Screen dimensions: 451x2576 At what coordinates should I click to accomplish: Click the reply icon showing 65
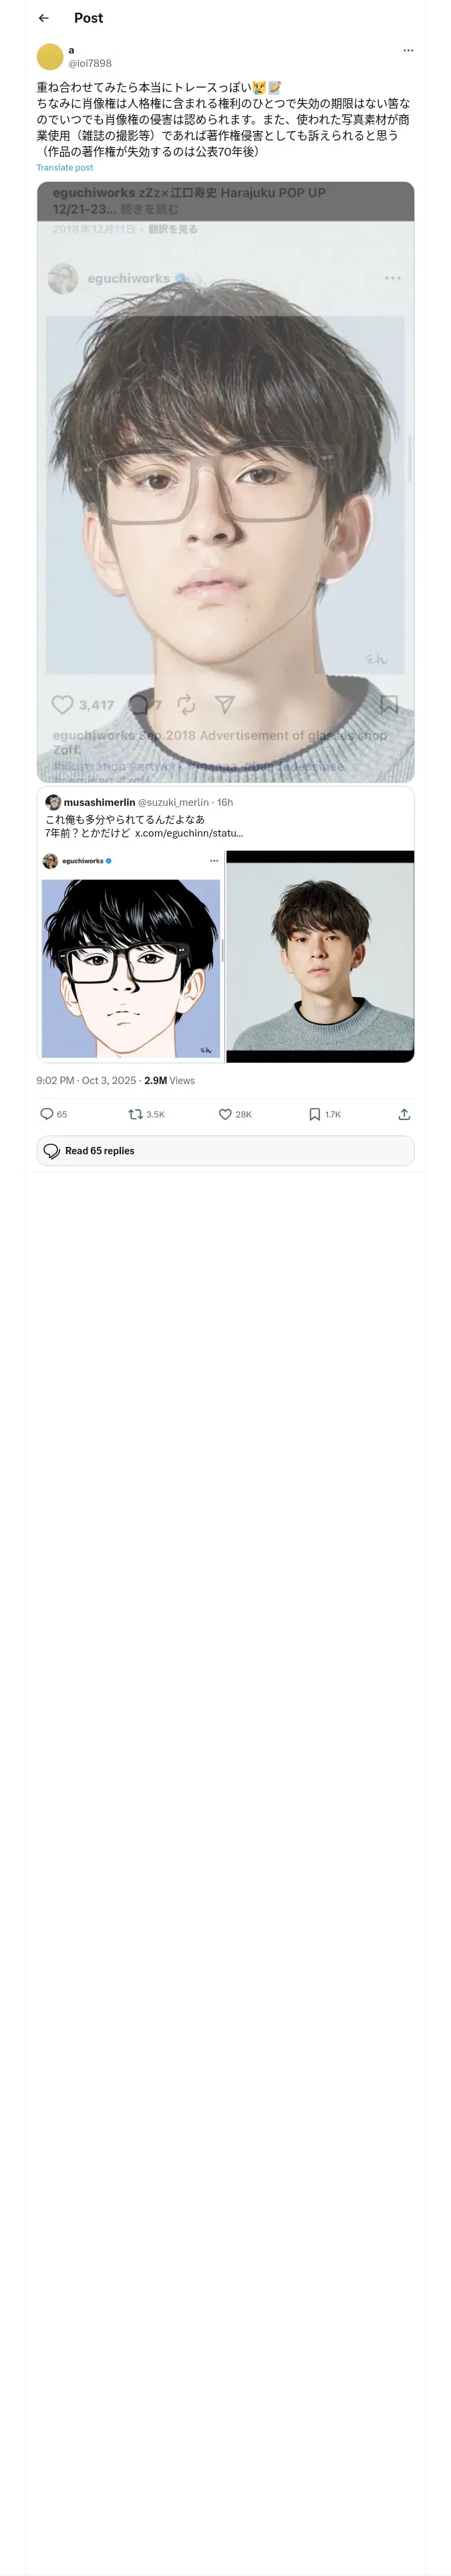[47, 1114]
